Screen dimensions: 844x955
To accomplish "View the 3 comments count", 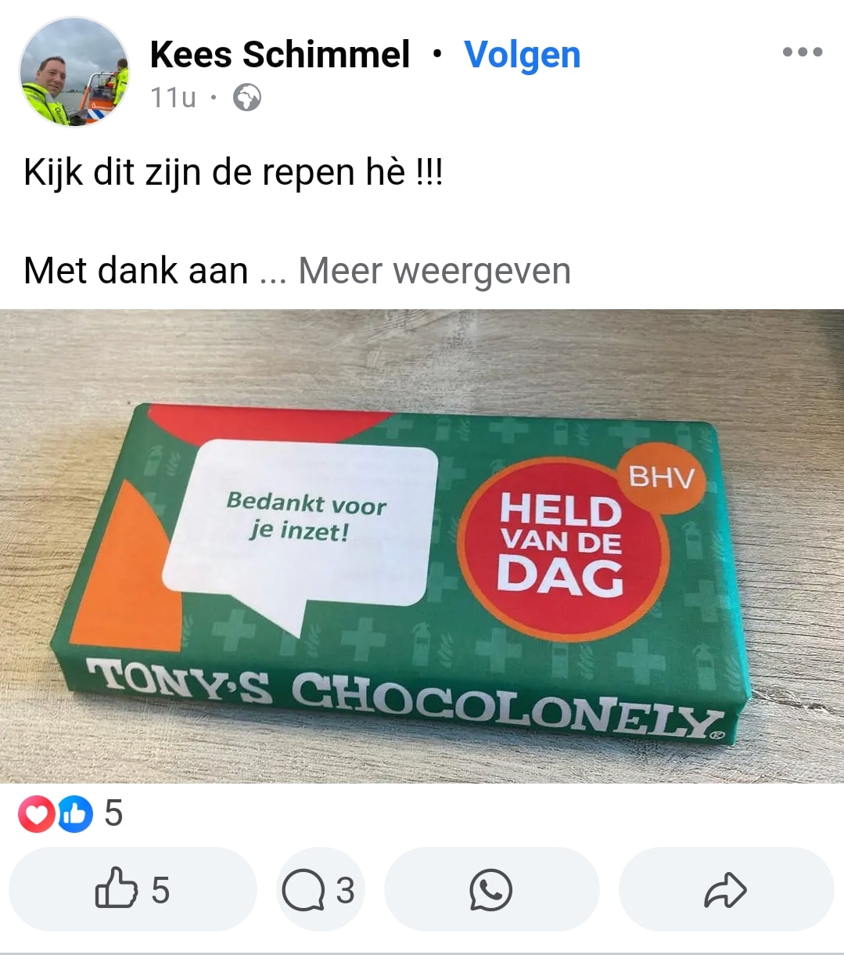I will 345,891.
